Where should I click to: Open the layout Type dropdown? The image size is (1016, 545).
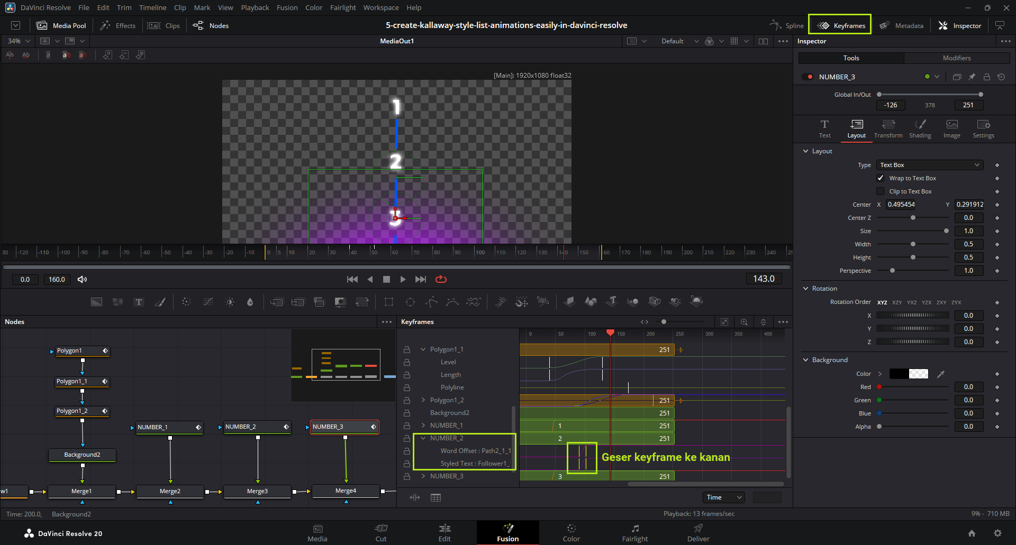(x=930, y=165)
